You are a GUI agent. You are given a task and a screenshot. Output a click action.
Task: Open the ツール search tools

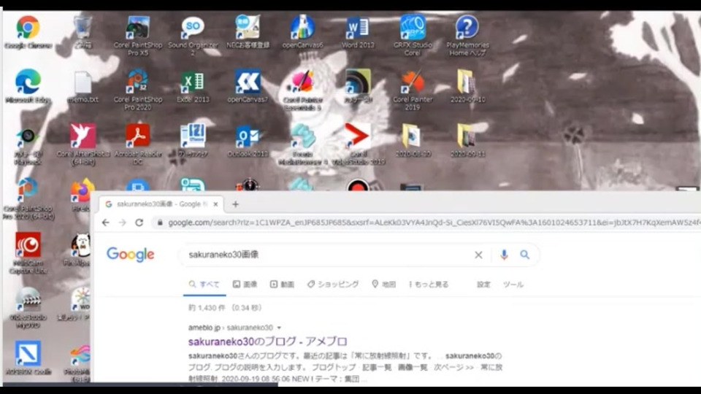click(x=513, y=284)
